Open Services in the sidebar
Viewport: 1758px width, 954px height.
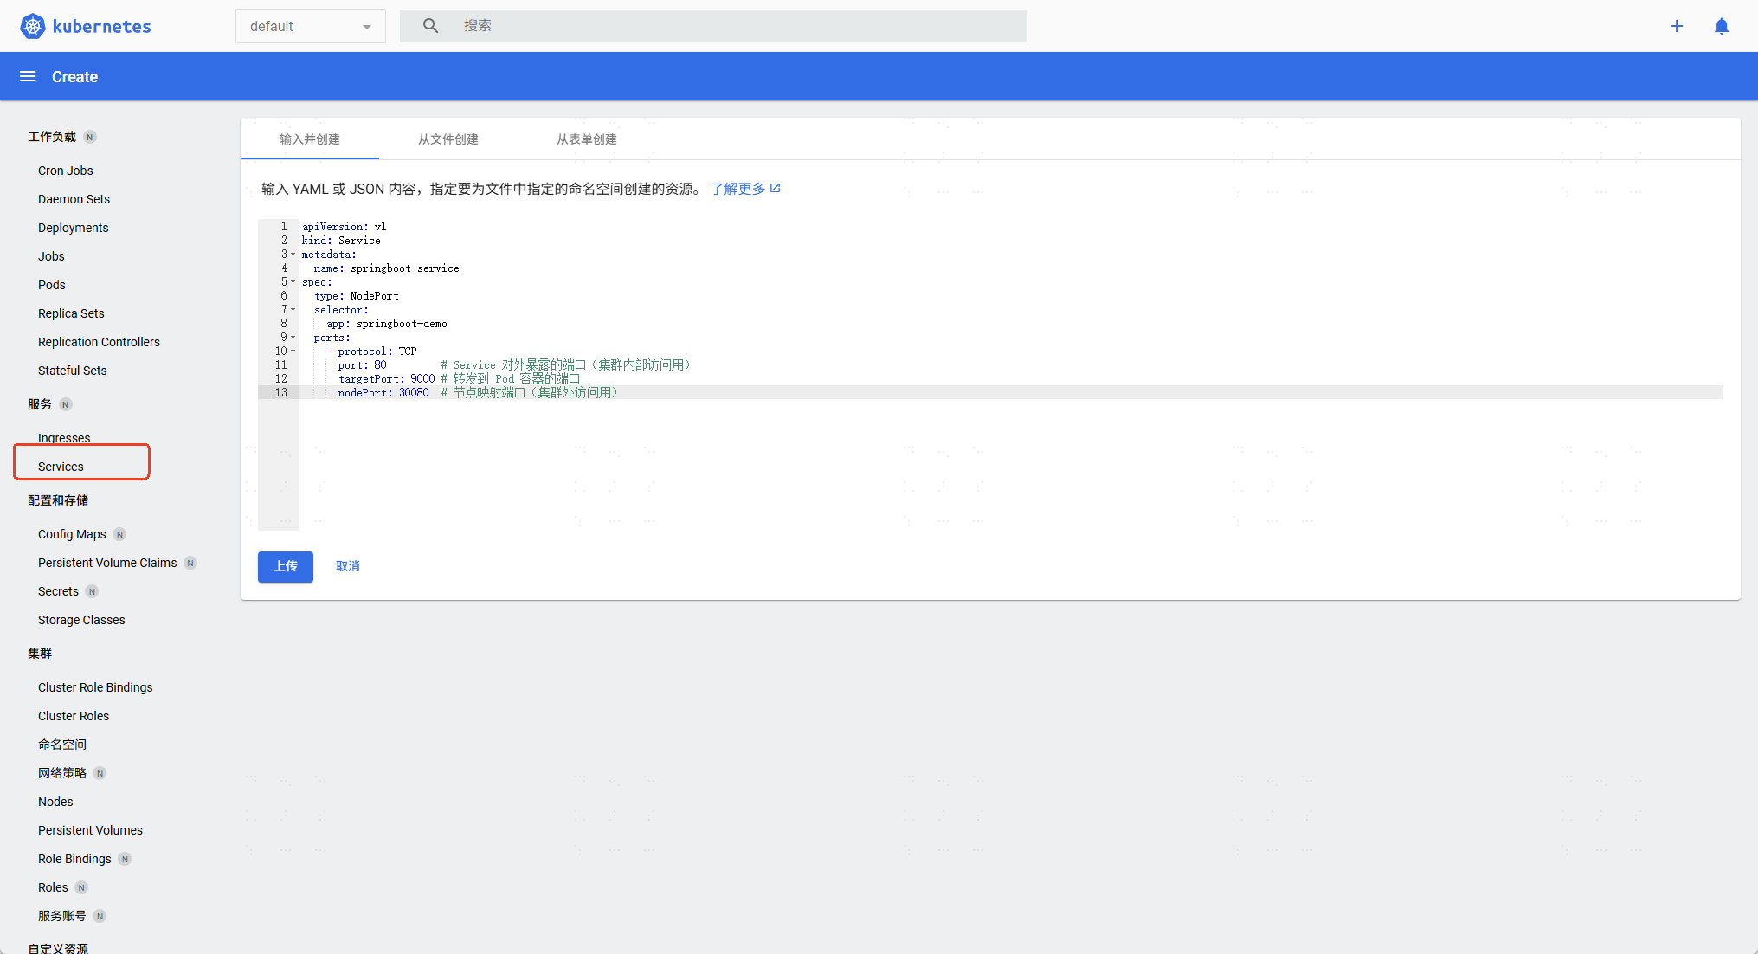[x=61, y=467]
